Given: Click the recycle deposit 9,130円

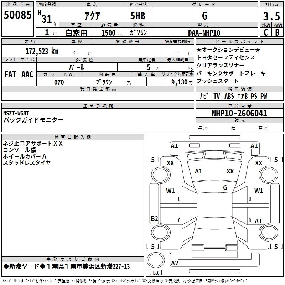Looking at the screenshot, I should 182,82.
